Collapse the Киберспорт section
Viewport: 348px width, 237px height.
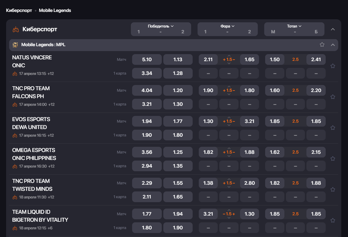333,29
